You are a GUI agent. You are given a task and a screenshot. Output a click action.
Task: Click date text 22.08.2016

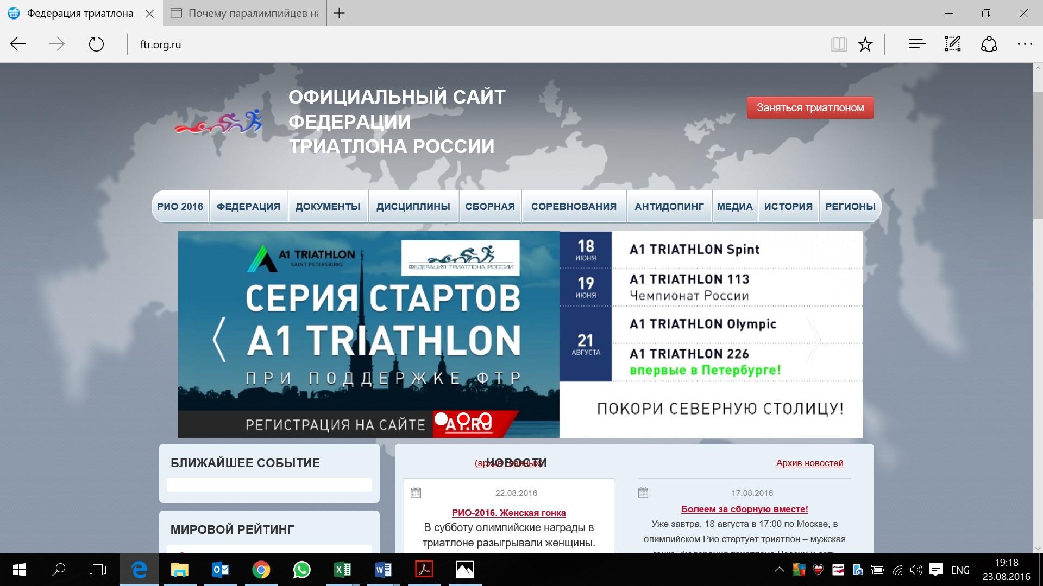point(516,493)
